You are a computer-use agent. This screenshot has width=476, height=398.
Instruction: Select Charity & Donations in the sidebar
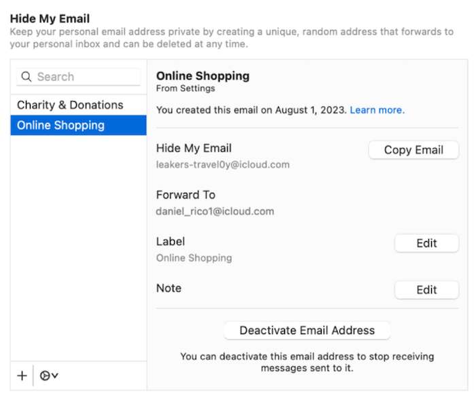pos(70,105)
